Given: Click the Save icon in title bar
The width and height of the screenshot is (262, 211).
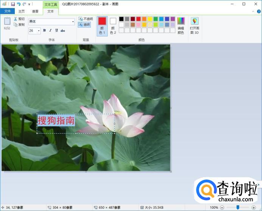Looking at the screenshot, I should pos(13,4).
